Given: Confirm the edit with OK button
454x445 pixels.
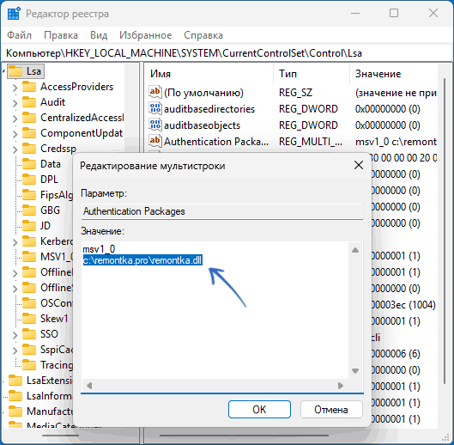Looking at the screenshot, I should click(259, 409).
